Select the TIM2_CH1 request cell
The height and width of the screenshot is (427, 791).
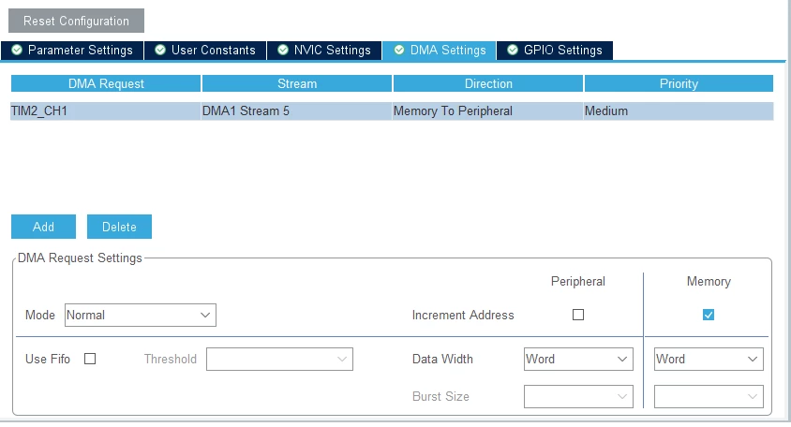click(105, 110)
